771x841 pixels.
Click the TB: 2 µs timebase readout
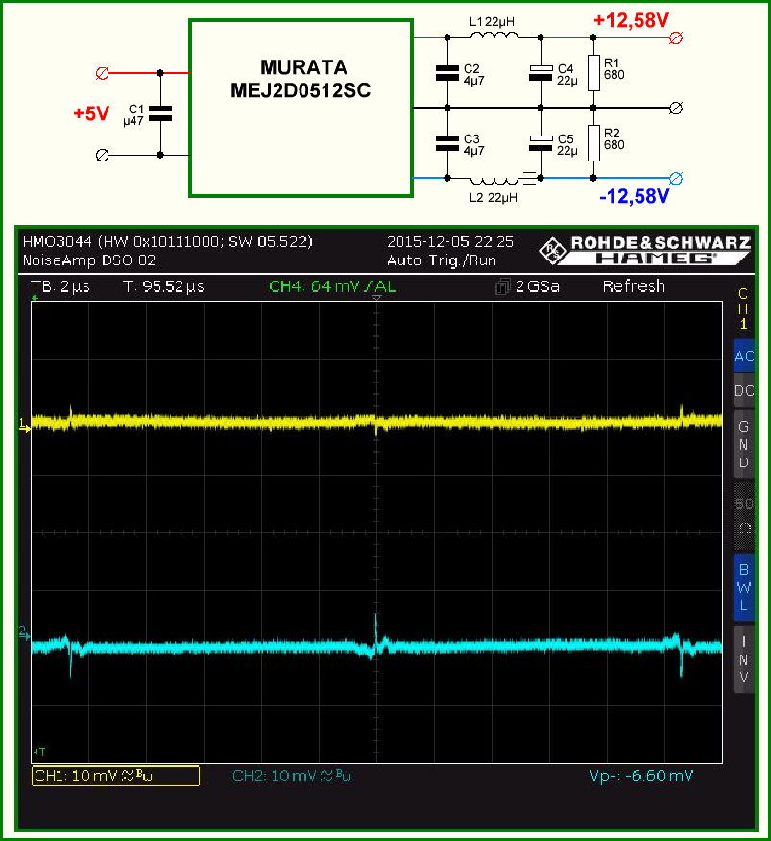60,287
